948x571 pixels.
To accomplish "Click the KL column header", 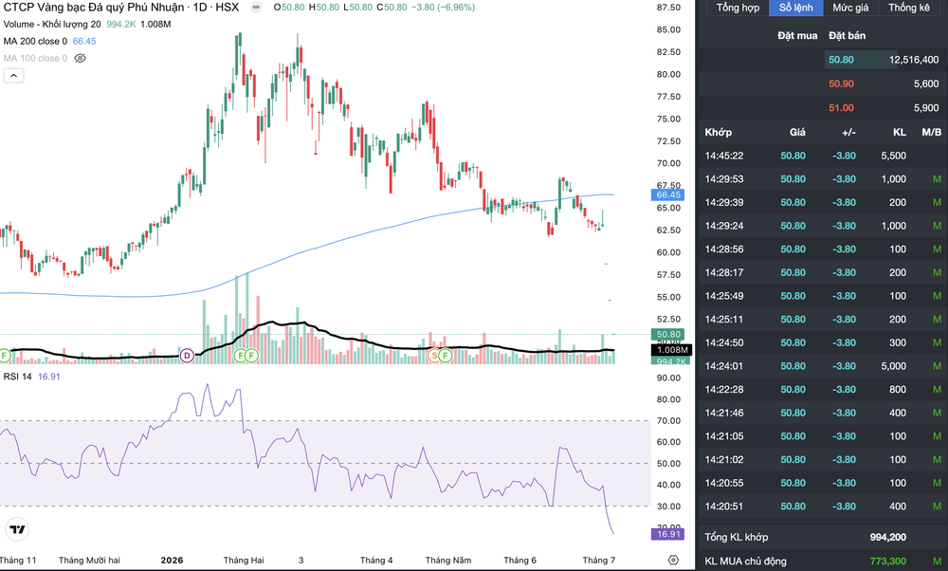I will [900, 132].
